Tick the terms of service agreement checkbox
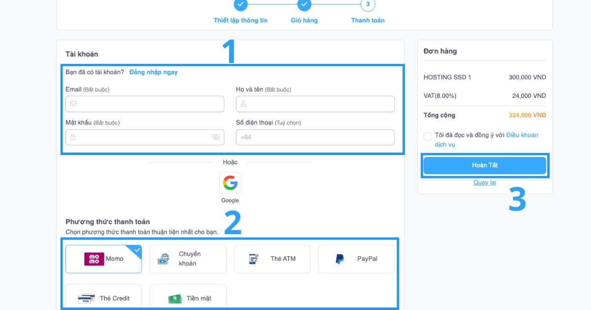Screen dimensions: 591x310 pyautogui.click(x=427, y=136)
